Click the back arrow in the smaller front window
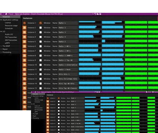 tap(32, 92)
